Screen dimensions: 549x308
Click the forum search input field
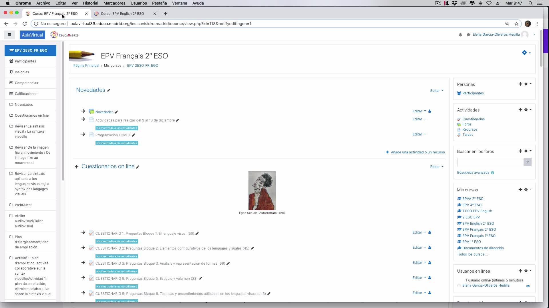(490, 162)
